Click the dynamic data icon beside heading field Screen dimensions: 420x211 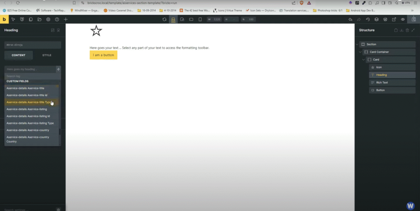(58, 69)
